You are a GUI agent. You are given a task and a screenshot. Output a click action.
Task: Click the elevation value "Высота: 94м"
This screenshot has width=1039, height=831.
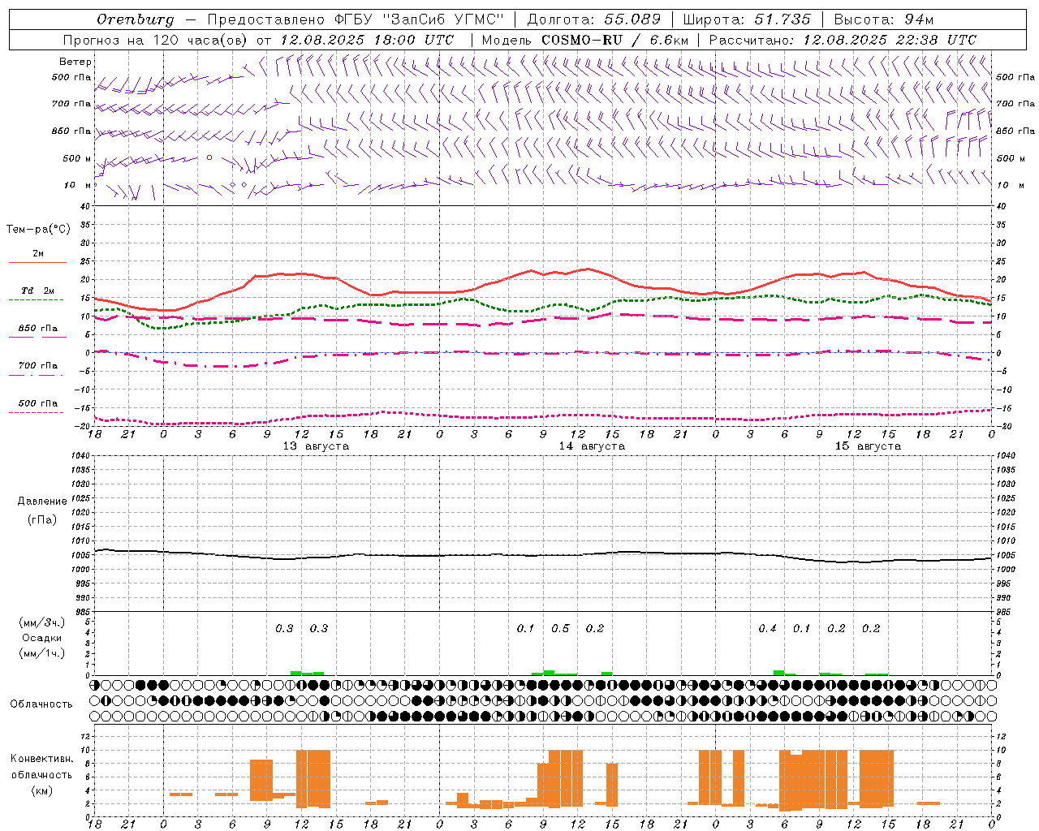point(884,19)
